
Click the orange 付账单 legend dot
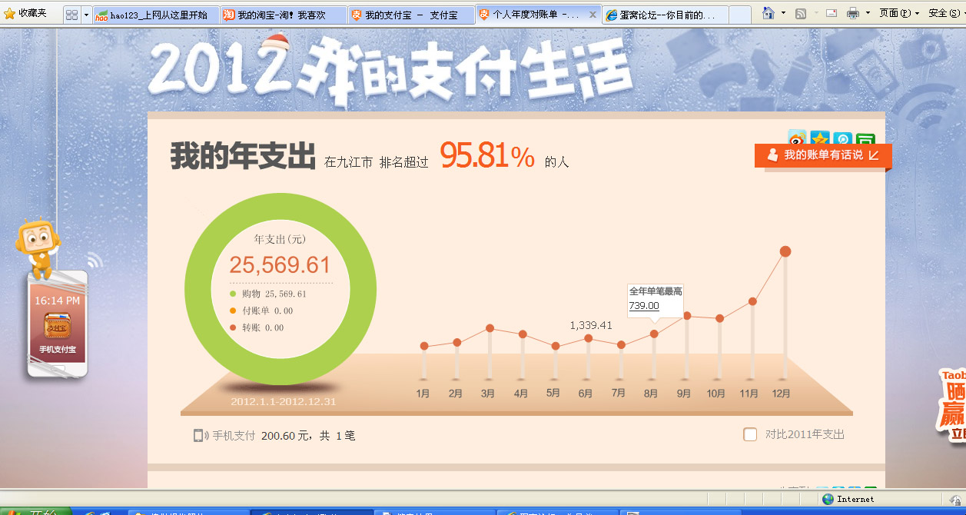click(233, 311)
